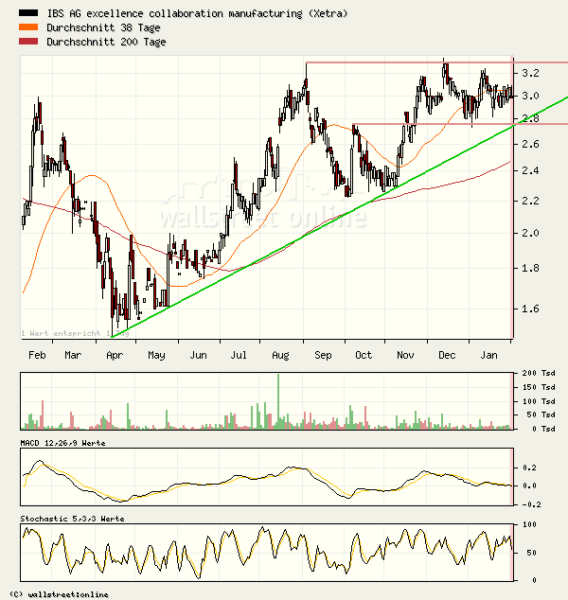Click the 'May' month label

[x=156, y=355]
